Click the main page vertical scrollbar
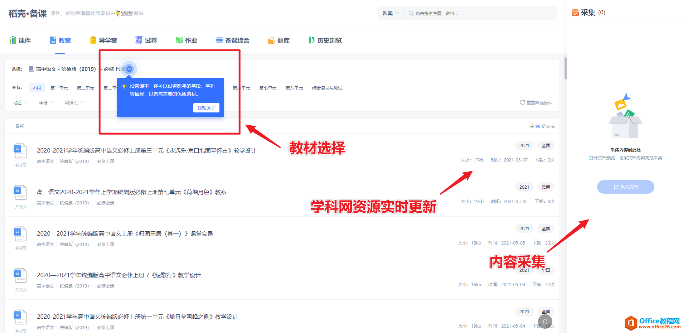The height and width of the screenshot is (333, 683). [565, 68]
